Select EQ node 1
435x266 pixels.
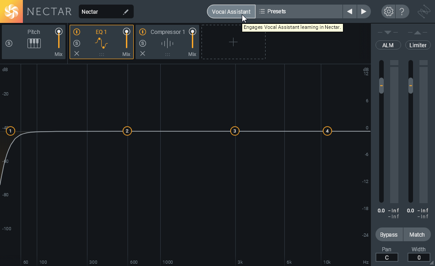10,131
